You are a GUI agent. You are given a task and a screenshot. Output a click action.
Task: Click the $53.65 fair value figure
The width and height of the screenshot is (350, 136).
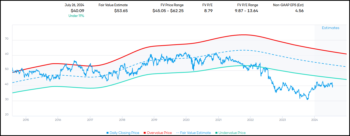[121, 11]
